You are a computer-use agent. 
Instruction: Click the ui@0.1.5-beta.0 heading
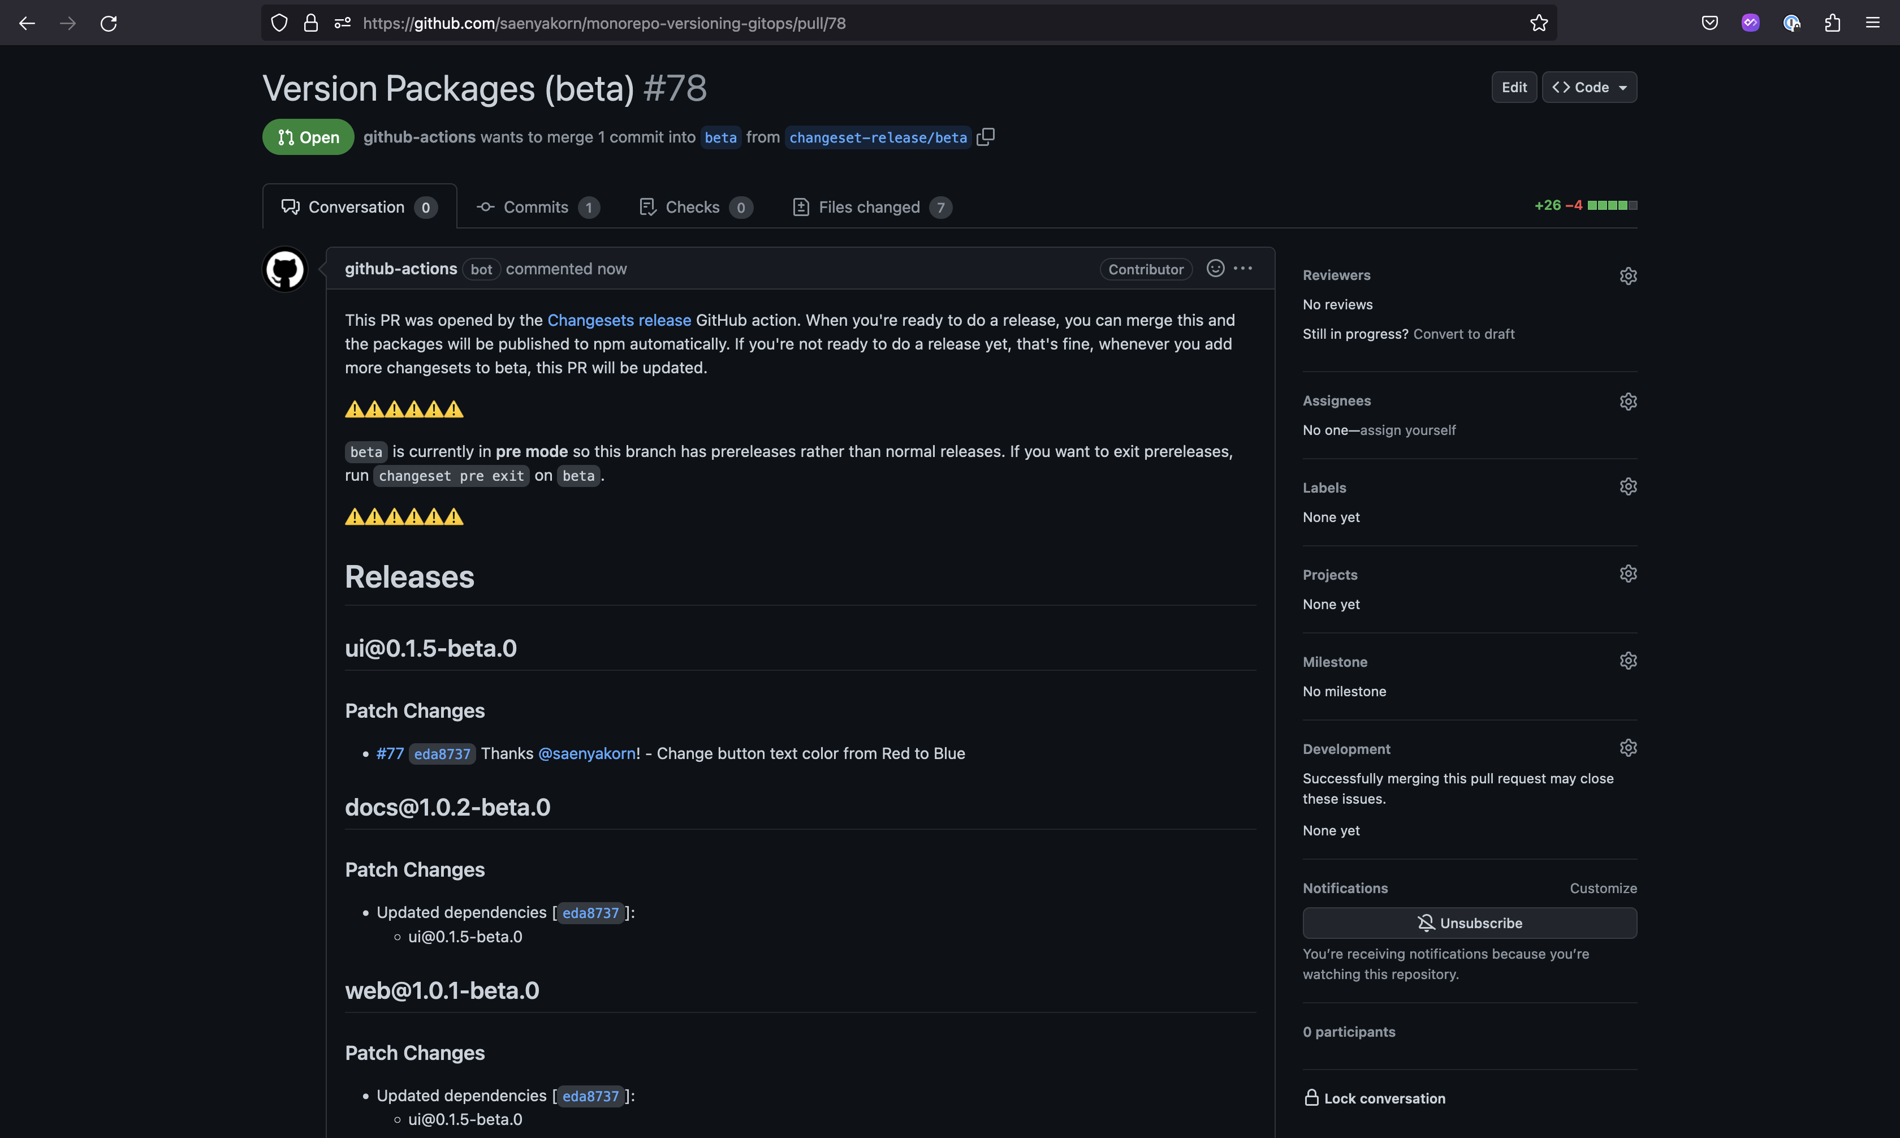[431, 649]
